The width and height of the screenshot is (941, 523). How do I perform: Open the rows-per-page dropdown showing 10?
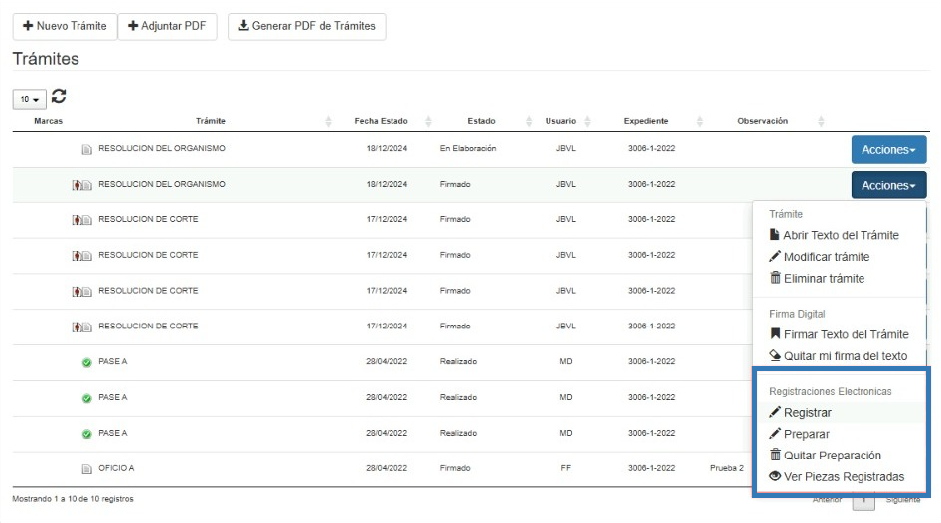tap(28, 99)
